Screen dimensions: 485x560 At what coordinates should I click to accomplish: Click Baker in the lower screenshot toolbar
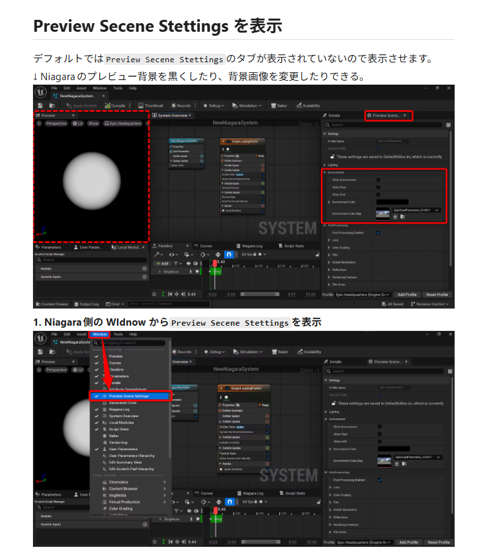280,351
